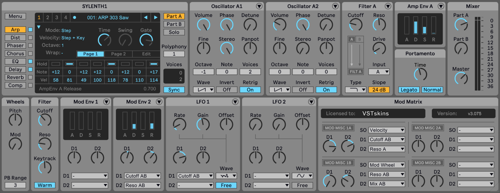Toggle the EQ effect checkbox

tap(30, 61)
